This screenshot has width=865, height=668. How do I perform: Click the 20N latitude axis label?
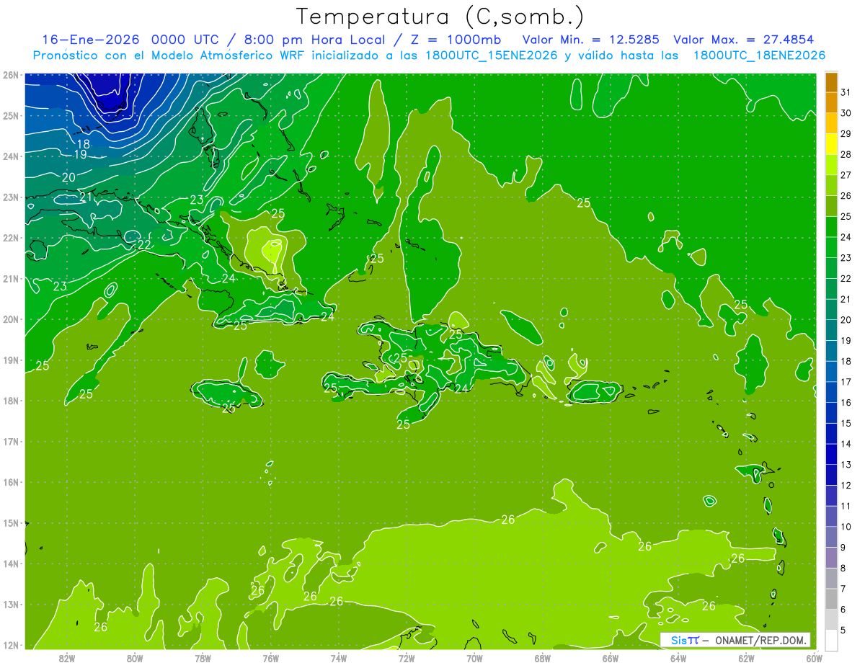(x=11, y=319)
